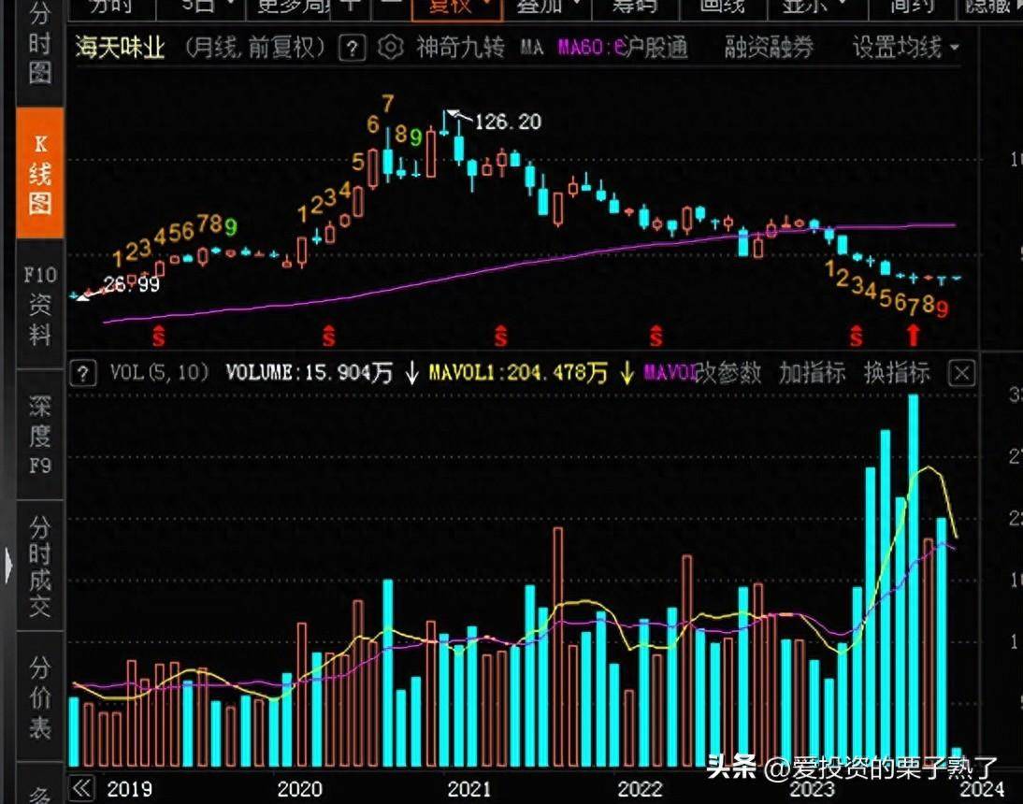
Task: Click the red S marker below 2023 candles
Action: pyautogui.click(x=856, y=336)
